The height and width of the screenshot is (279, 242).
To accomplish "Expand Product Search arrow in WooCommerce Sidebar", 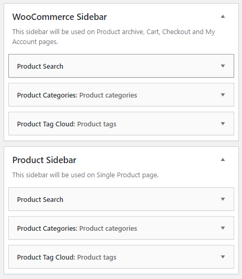I will point(223,66).
